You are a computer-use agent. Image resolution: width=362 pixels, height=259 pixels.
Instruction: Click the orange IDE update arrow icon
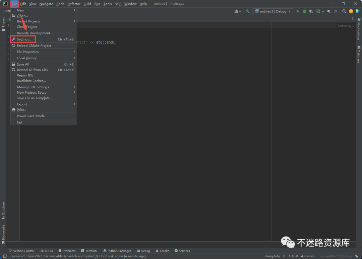(351, 11)
